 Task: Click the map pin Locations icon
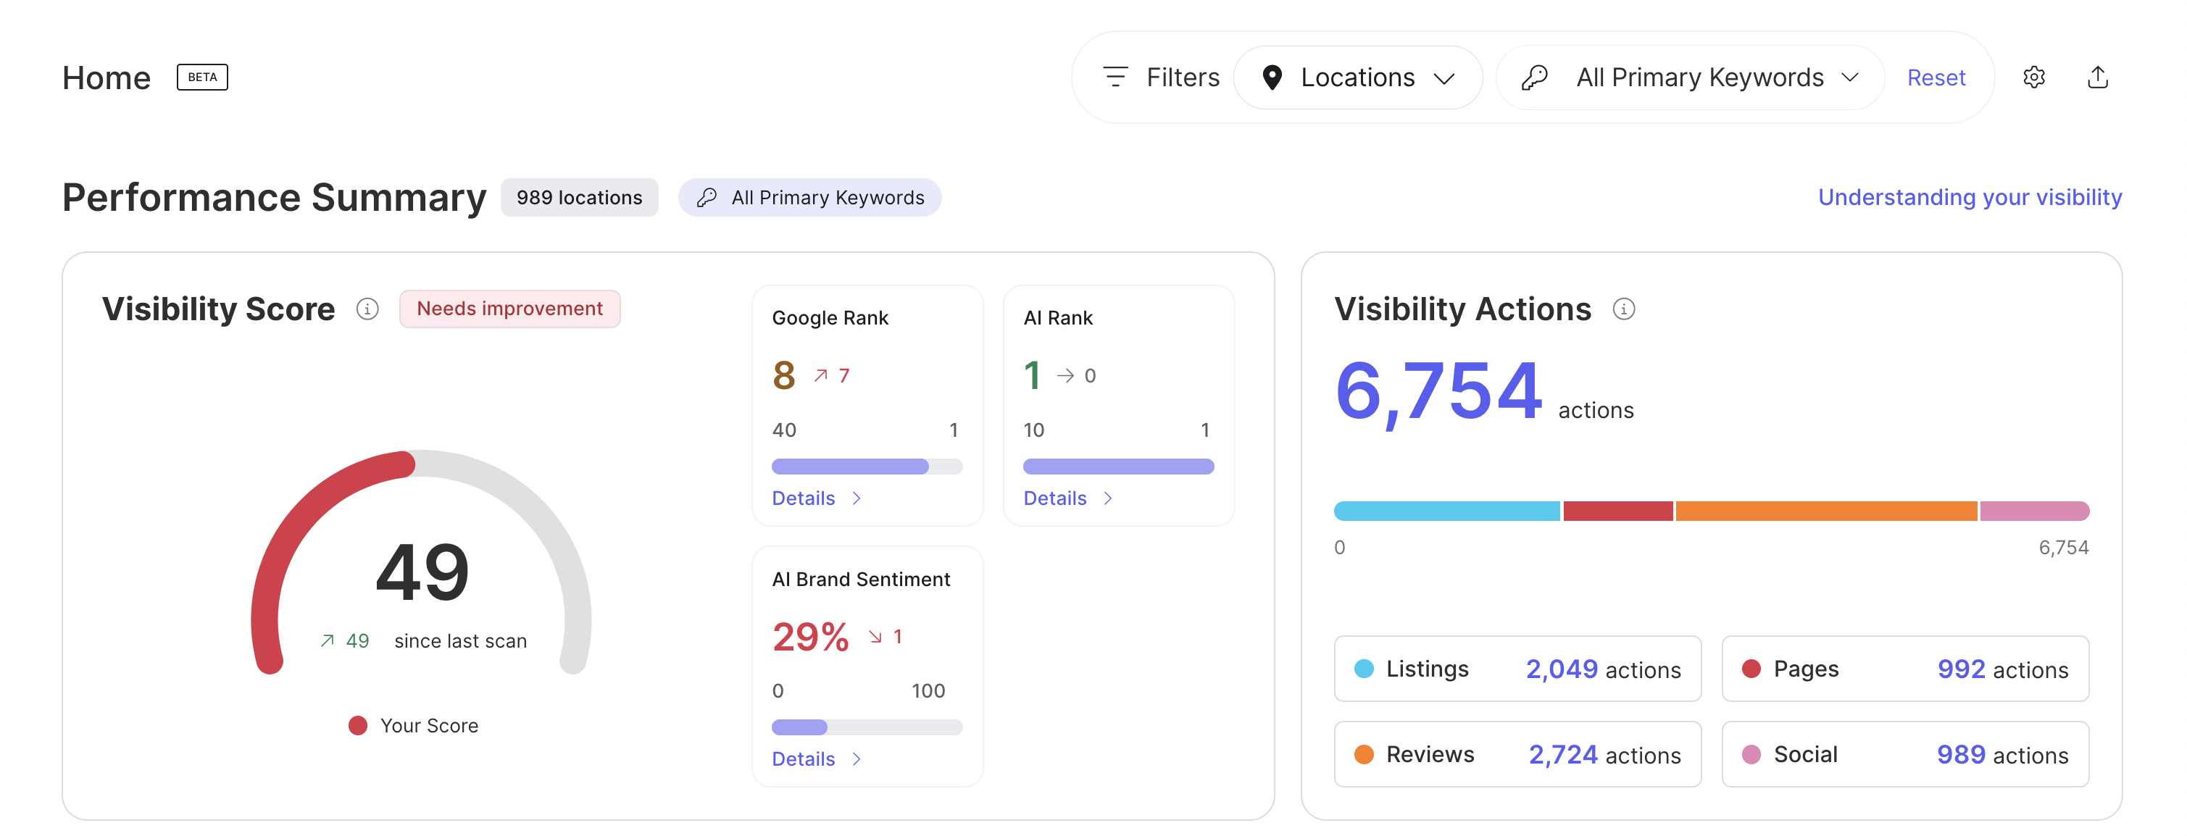click(x=1271, y=78)
